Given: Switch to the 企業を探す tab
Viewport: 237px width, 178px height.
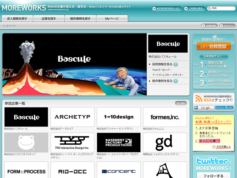Looking at the screenshot, I should 49,19.
